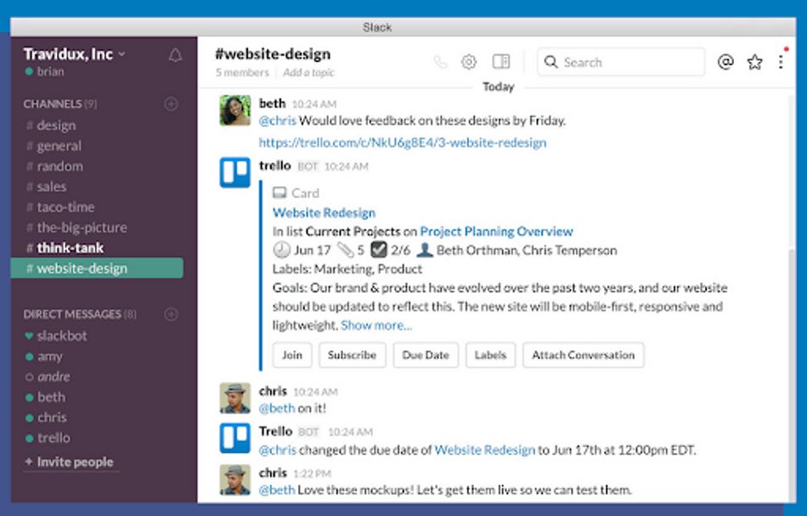
Task: Click the due date clock icon
Action: click(x=281, y=250)
